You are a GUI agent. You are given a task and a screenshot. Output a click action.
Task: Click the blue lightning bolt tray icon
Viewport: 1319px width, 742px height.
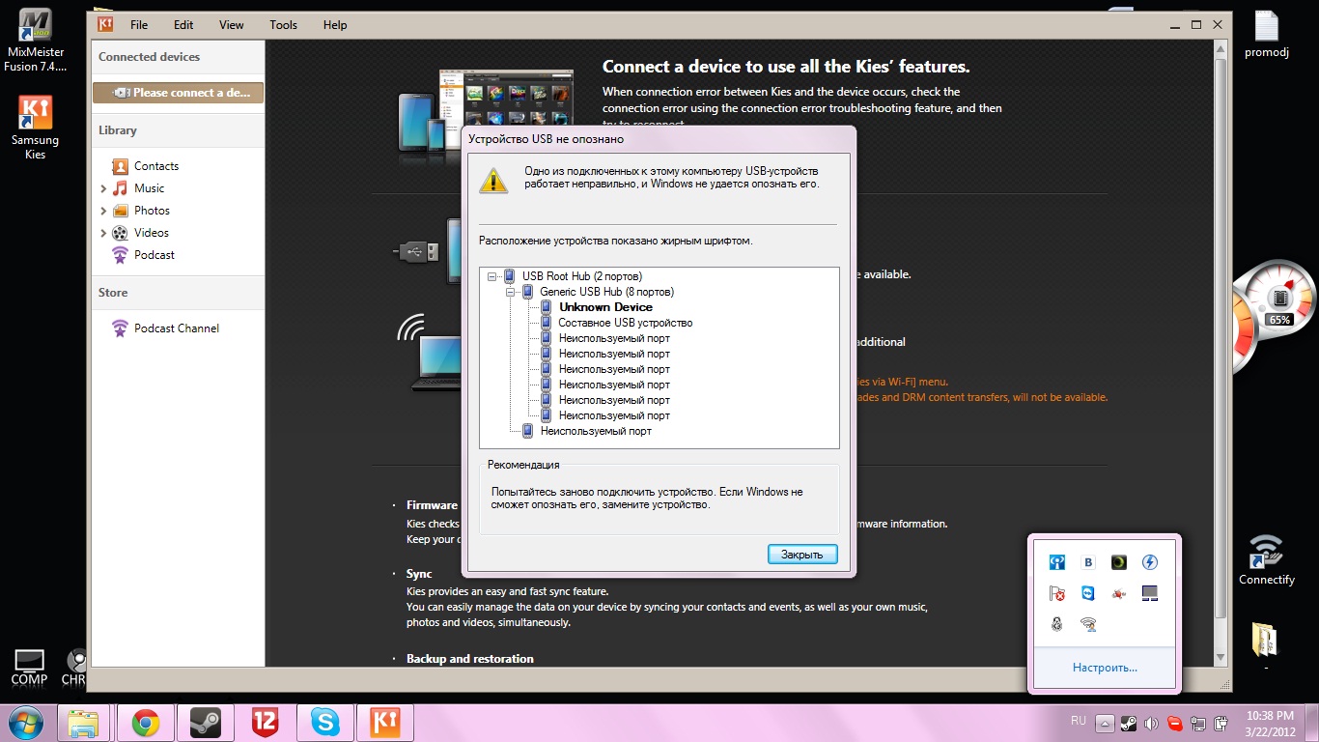tap(1149, 562)
